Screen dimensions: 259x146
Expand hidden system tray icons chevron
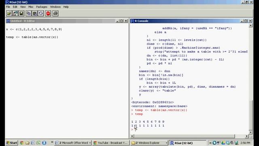click(x=210, y=143)
